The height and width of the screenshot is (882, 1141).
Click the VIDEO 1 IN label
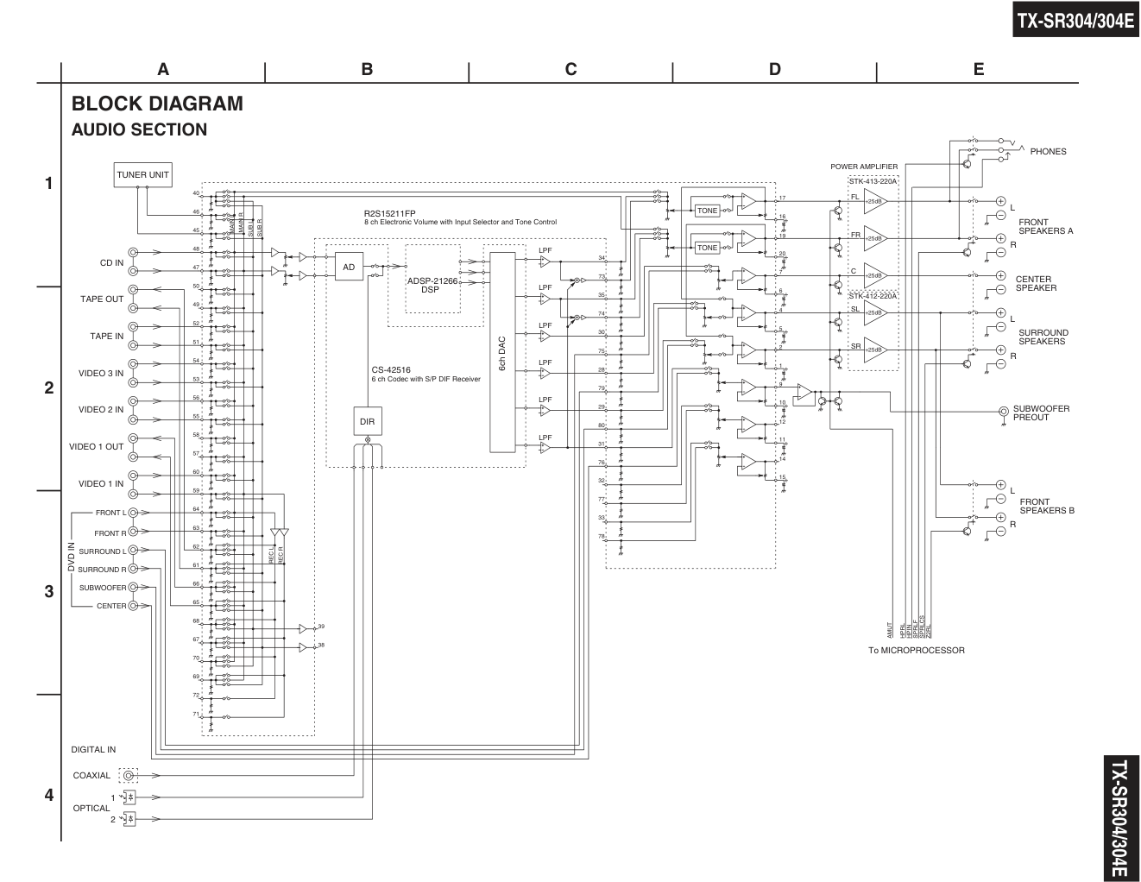point(101,484)
